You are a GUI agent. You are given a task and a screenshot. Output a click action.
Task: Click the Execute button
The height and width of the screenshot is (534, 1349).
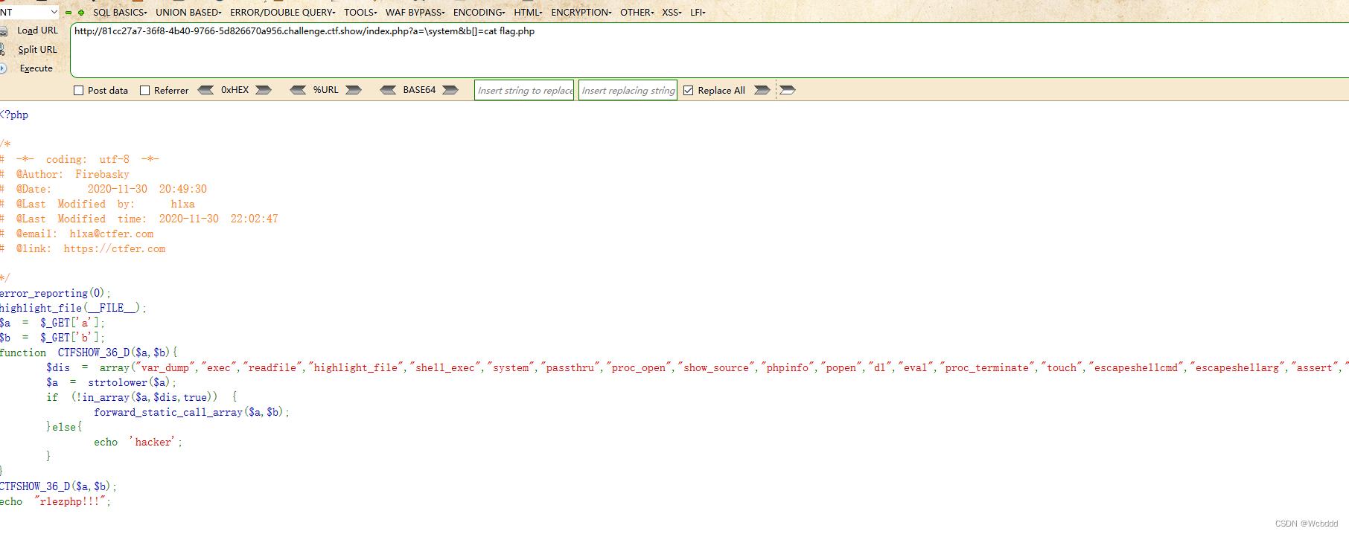(36, 68)
